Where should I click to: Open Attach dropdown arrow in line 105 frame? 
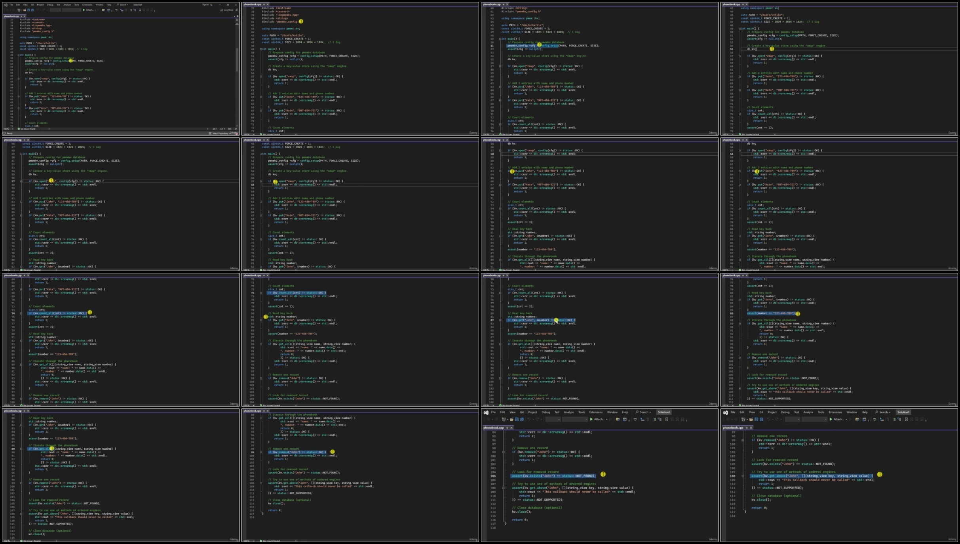point(606,419)
